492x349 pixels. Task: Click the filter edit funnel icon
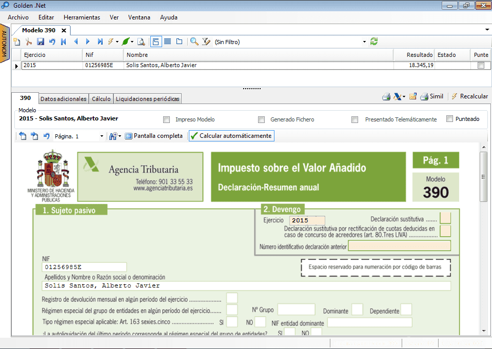tap(206, 42)
